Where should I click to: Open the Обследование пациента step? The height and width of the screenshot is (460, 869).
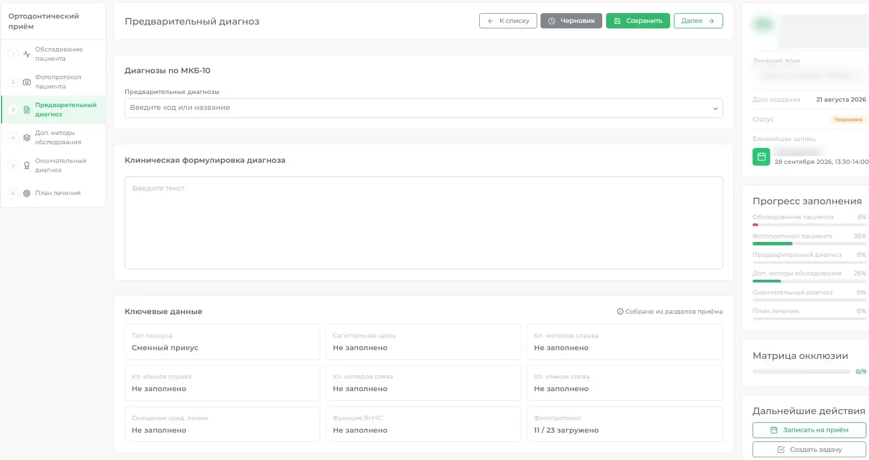54,54
